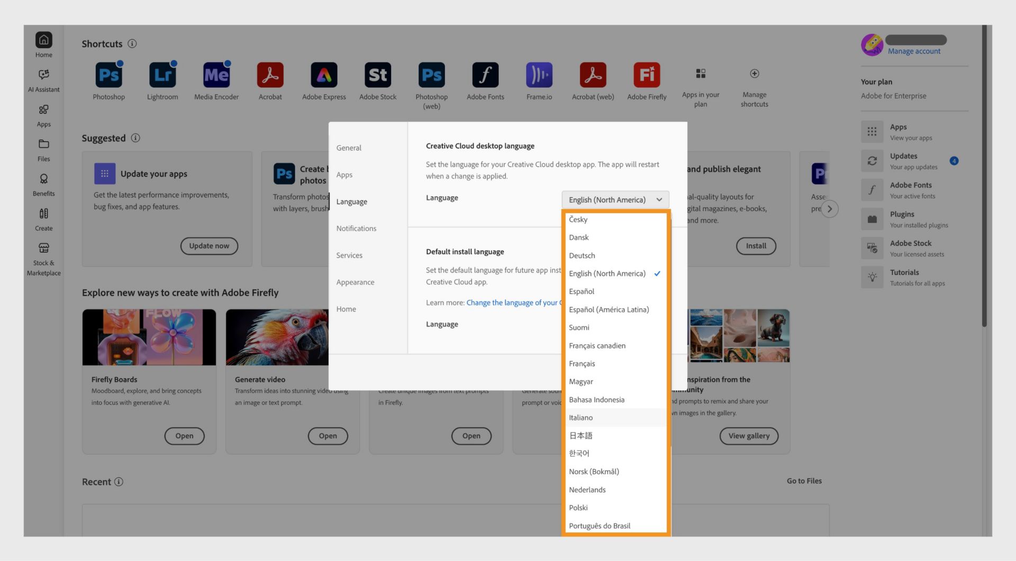Click the Shortcuts info icon
Viewport: 1016px width, 561px height.
[132, 44]
